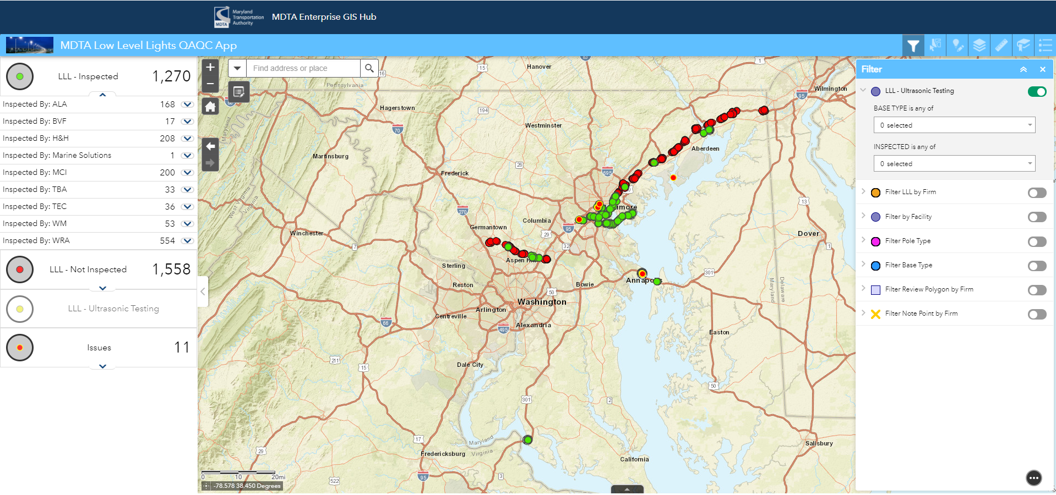Open the attribute form button on map
Screen dimensions: 1056x495
tap(238, 92)
